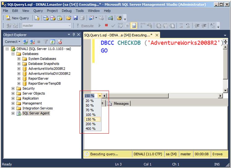Viewport: 231px width, 168px height.
Task: Select the Security folder
Action: coord(28,88)
